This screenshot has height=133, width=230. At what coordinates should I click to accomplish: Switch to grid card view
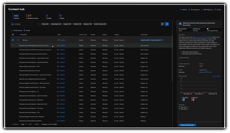click(162, 24)
